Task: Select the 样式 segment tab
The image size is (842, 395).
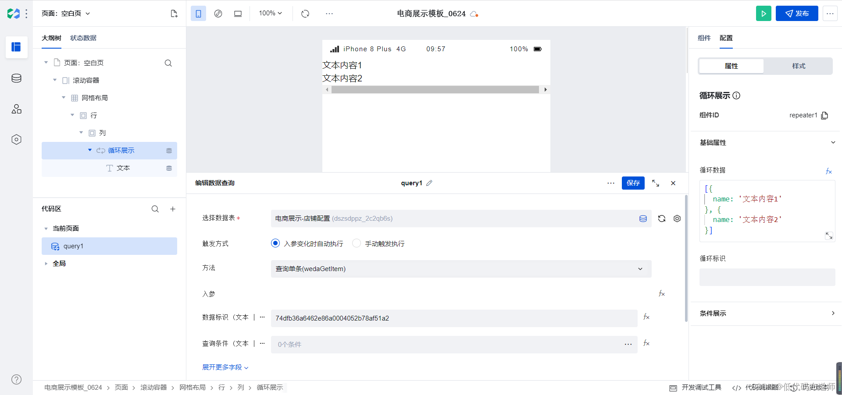Action: pyautogui.click(x=799, y=66)
